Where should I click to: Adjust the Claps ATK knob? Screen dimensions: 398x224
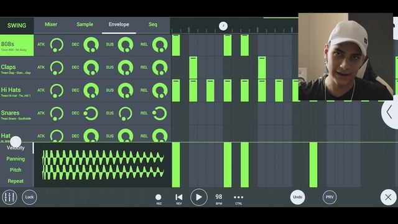click(57, 68)
